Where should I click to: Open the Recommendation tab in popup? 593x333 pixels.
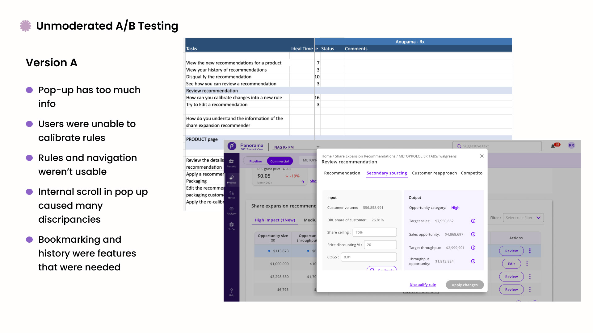pyautogui.click(x=342, y=173)
